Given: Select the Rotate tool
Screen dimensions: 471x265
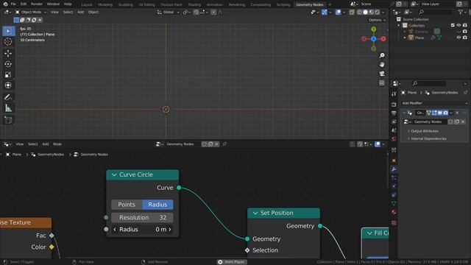Looking at the screenshot, I should coord(8,64).
